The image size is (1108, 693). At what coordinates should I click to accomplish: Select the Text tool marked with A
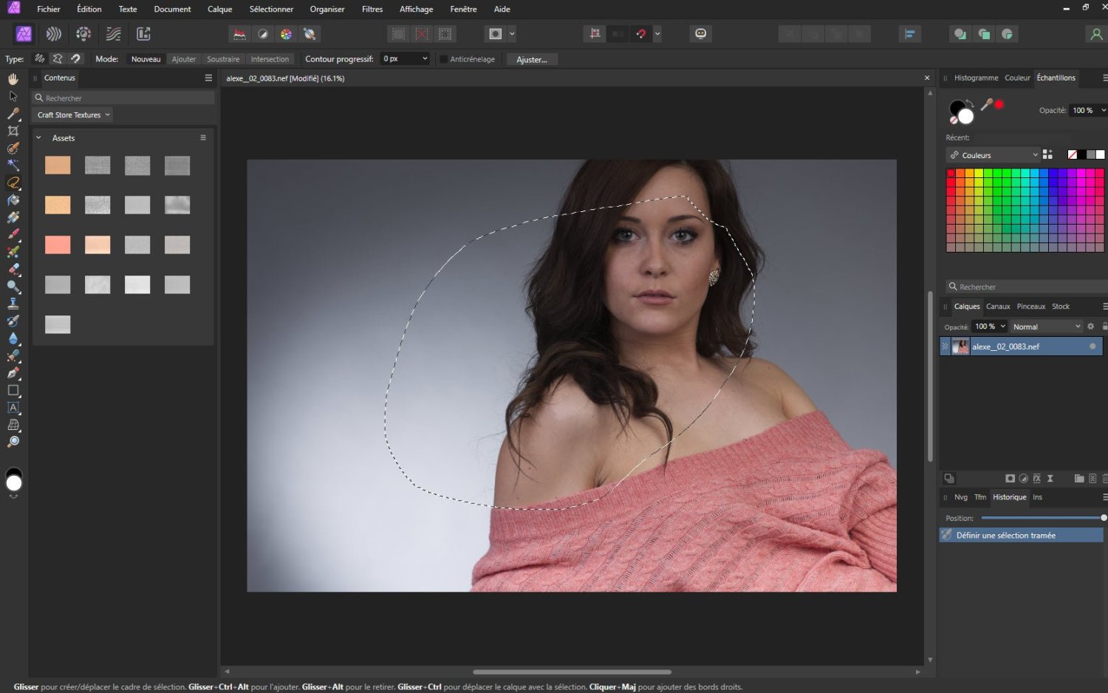13,408
